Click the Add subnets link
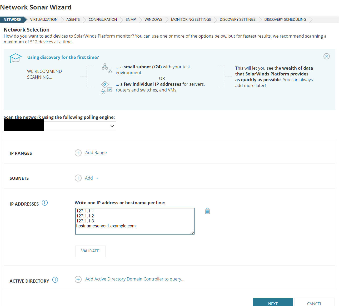Screen dimensions: 339x306 pos(89,178)
